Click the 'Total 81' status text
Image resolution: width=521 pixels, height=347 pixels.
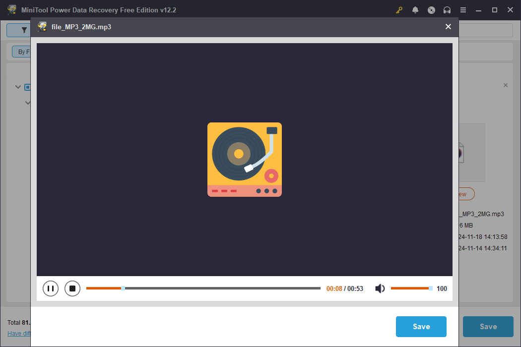pos(19,322)
